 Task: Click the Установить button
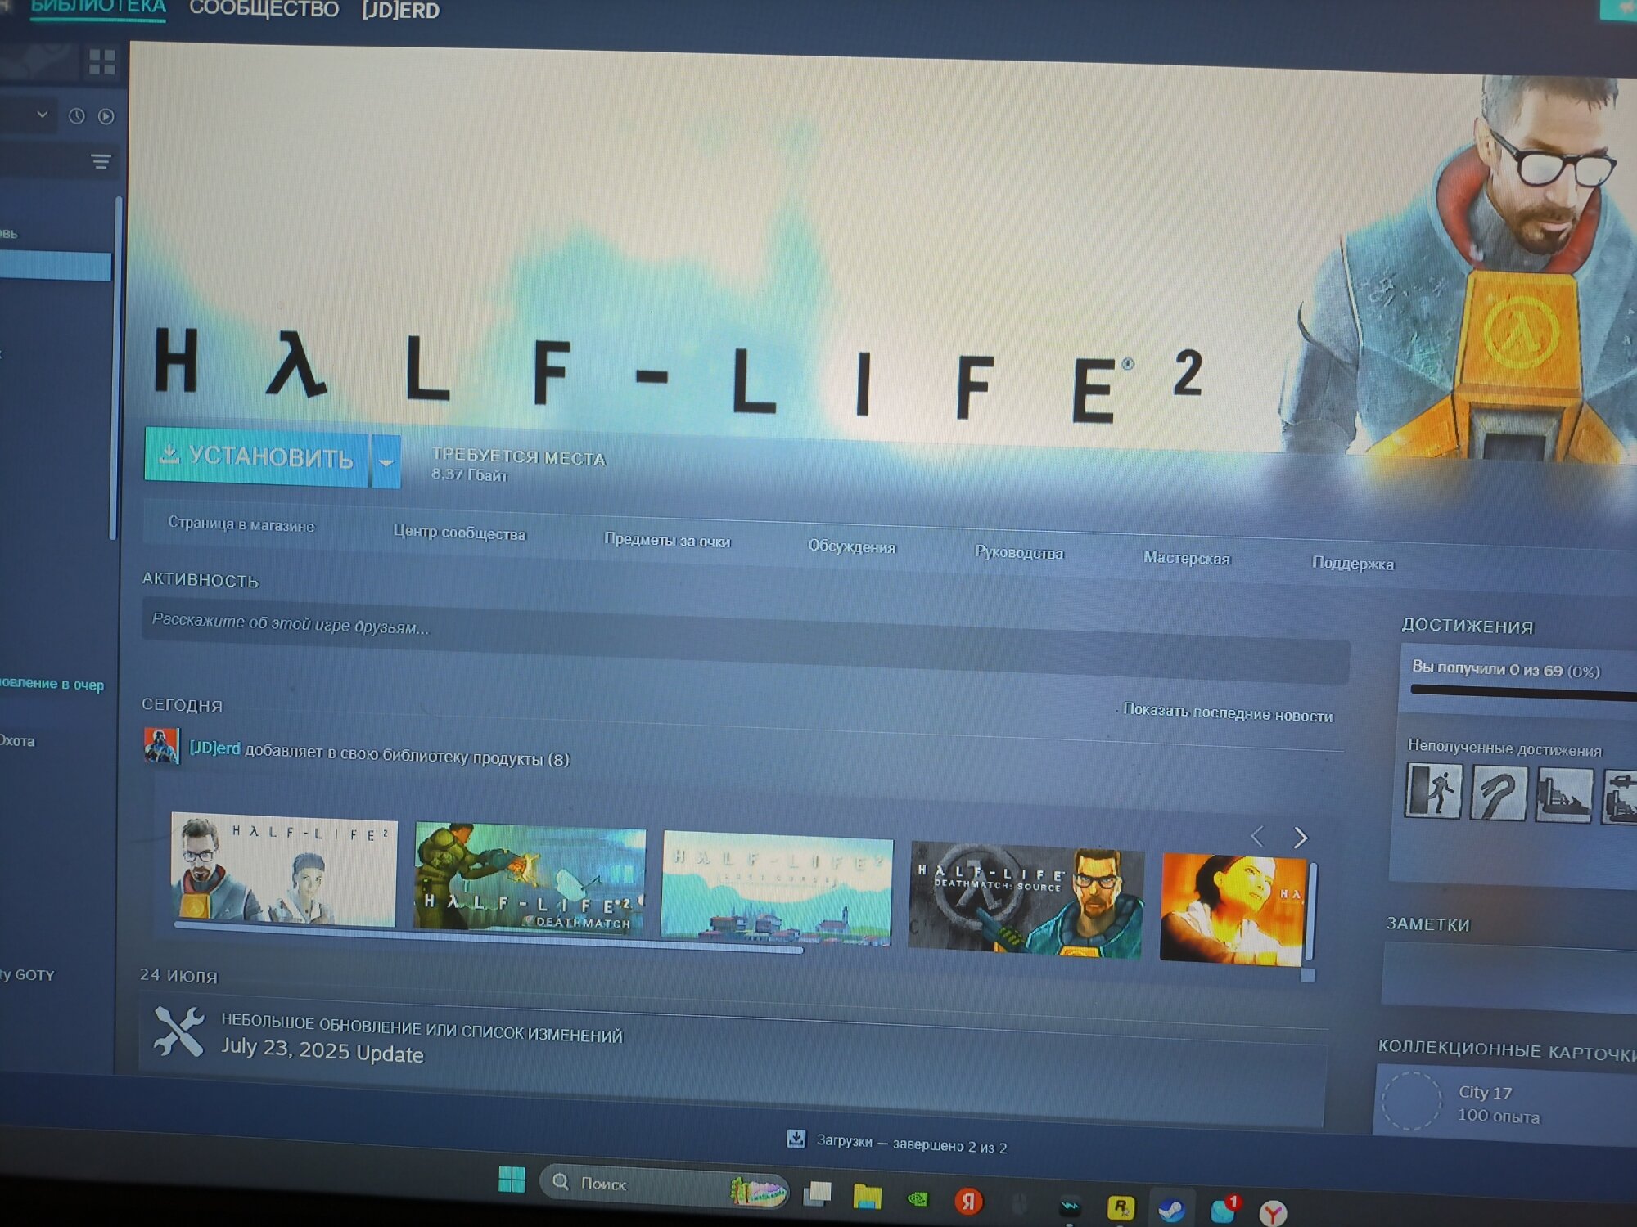tap(256, 456)
